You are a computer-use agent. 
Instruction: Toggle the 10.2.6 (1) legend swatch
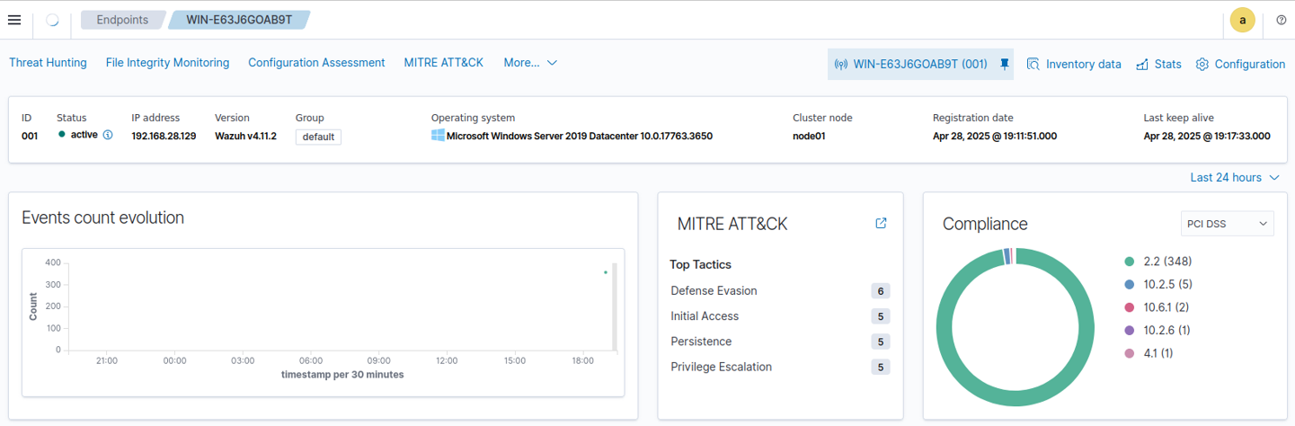pos(1129,330)
